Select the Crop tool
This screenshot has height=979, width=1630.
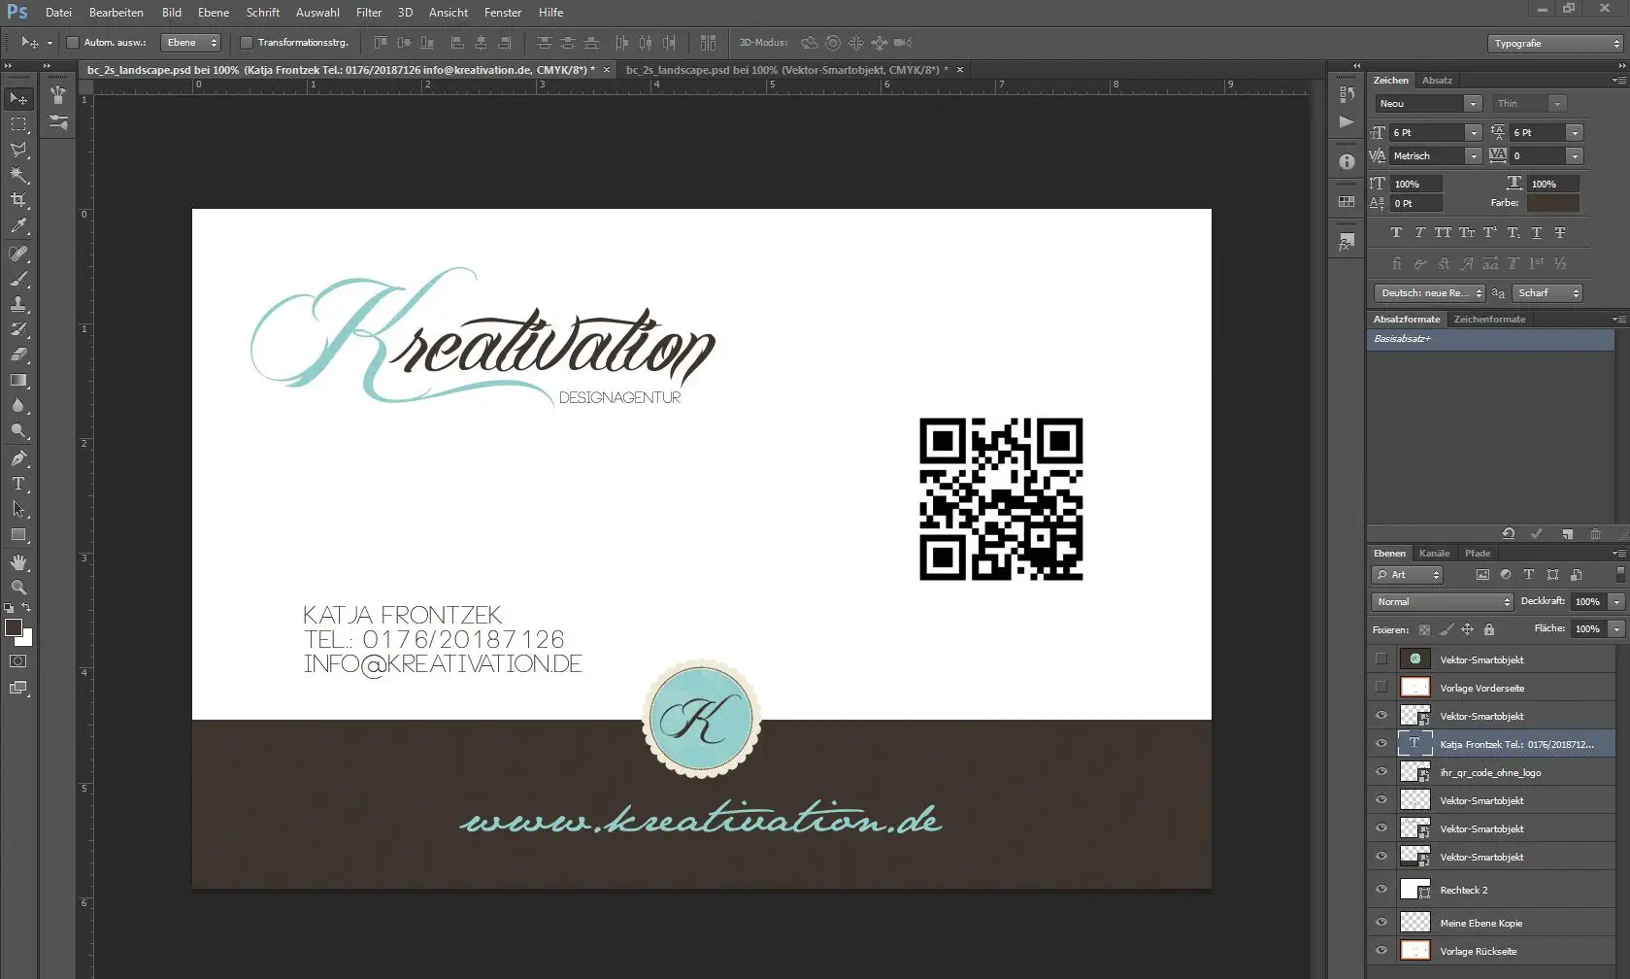(17, 201)
